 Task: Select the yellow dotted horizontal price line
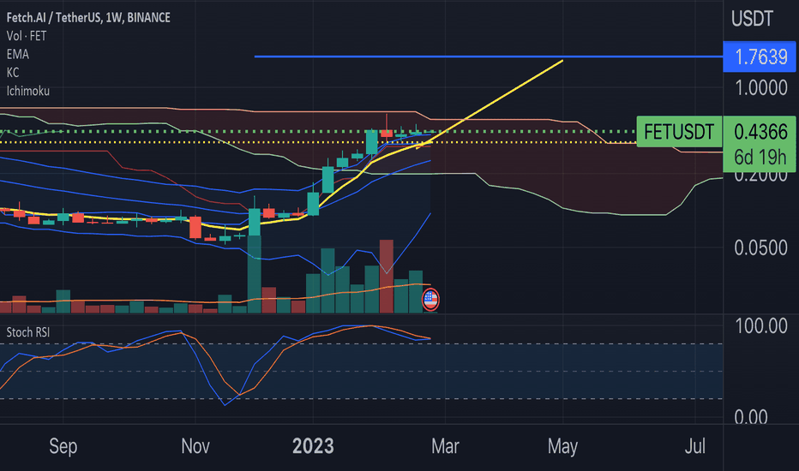(318, 142)
